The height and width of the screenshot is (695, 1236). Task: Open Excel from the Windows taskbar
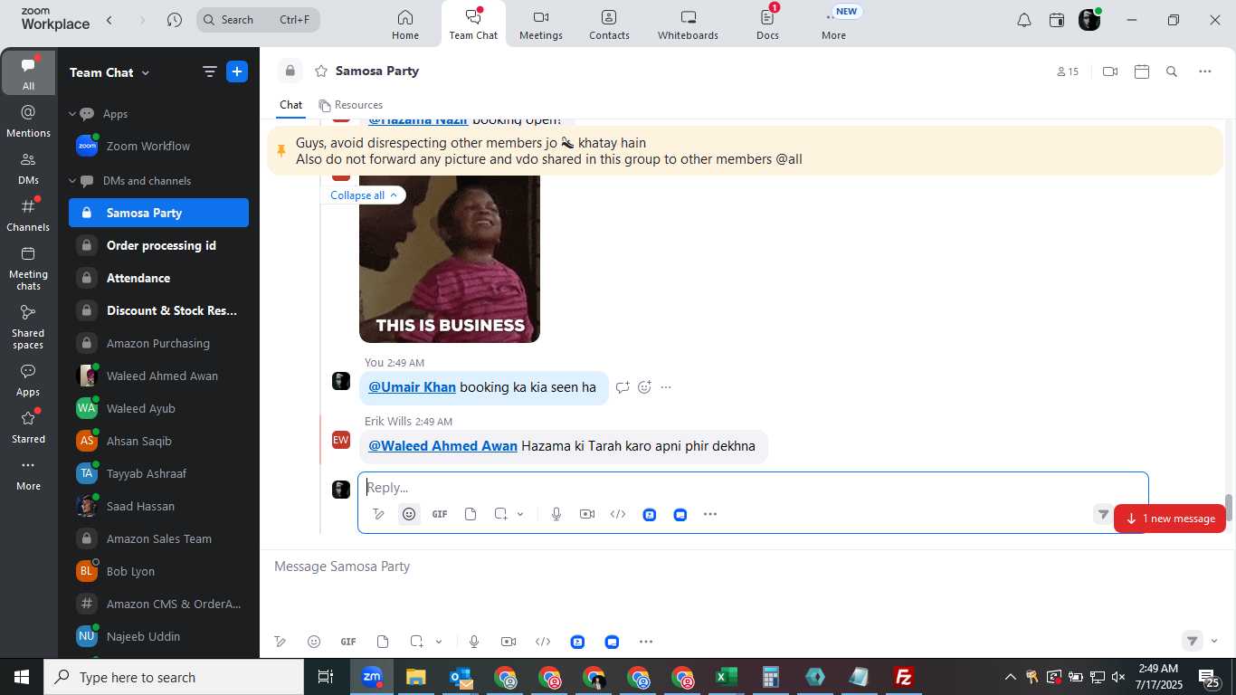pyautogui.click(x=726, y=677)
